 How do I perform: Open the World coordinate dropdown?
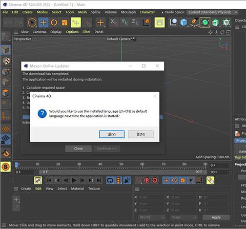point(151,217)
